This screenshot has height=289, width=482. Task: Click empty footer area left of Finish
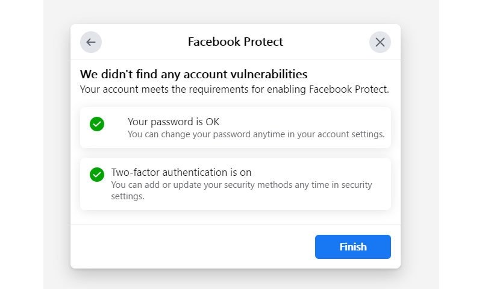(x=193, y=247)
